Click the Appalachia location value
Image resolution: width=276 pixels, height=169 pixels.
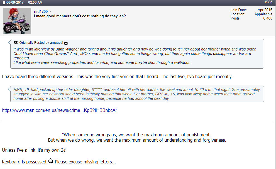pyautogui.click(x=263, y=14)
